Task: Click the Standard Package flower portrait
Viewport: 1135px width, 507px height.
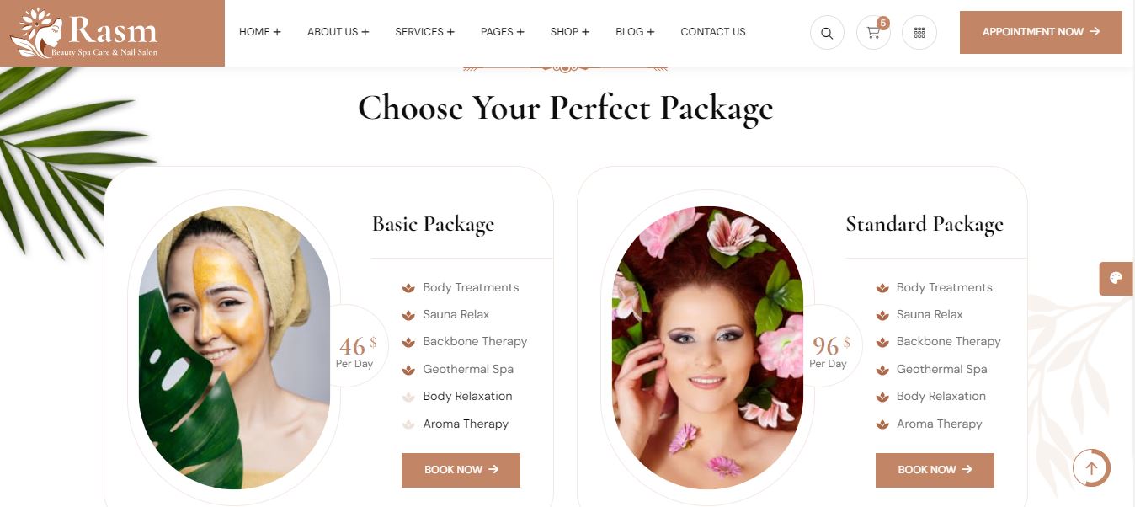Action: tap(707, 348)
